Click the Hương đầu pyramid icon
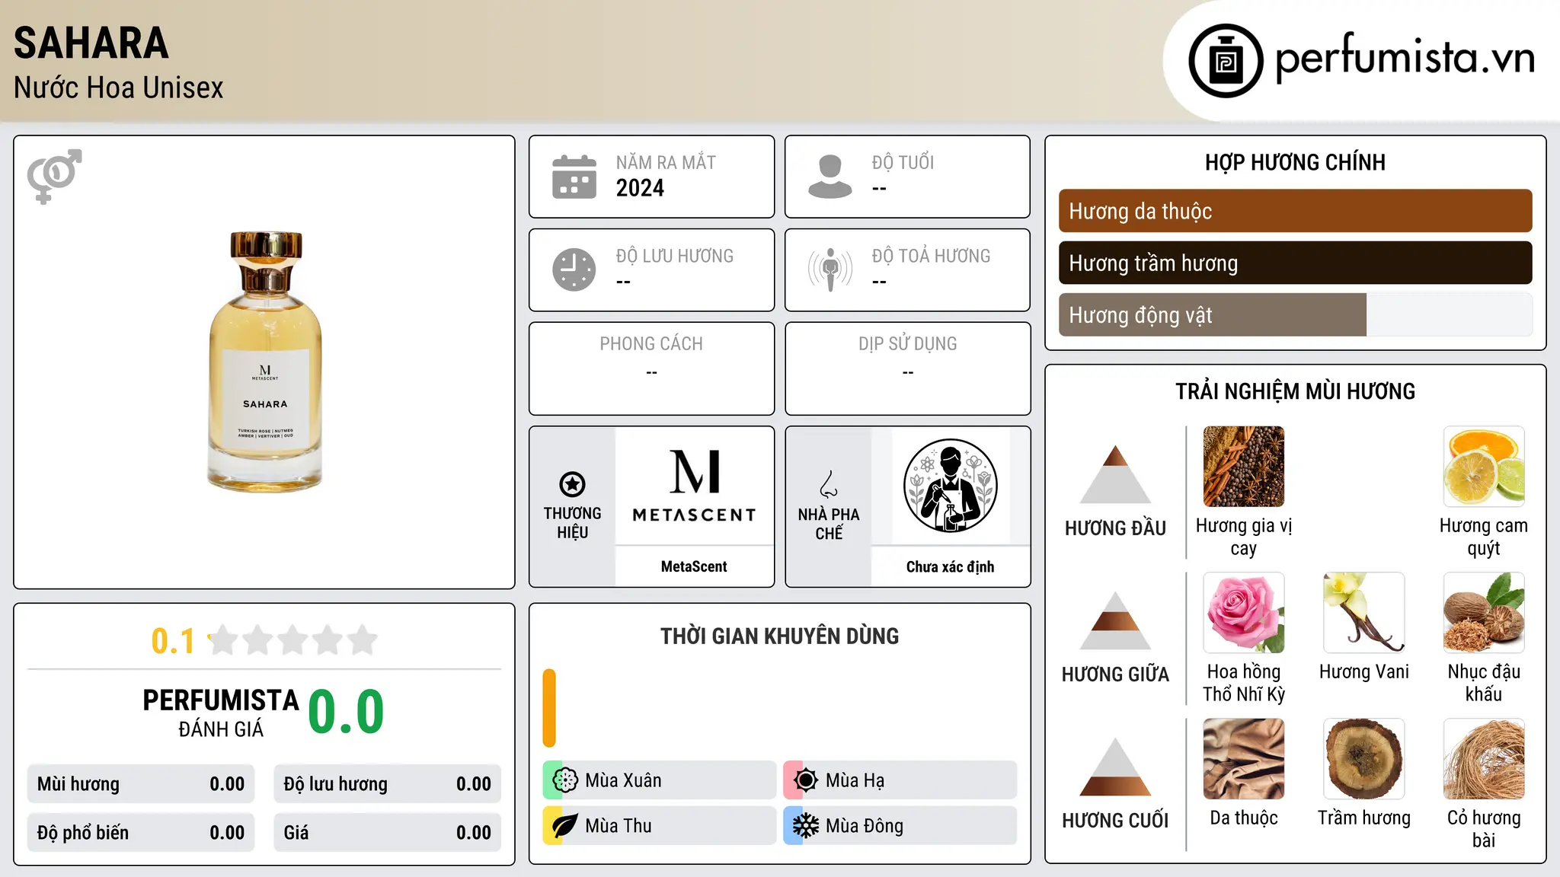Image resolution: width=1560 pixels, height=877 pixels. click(x=1115, y=474)
